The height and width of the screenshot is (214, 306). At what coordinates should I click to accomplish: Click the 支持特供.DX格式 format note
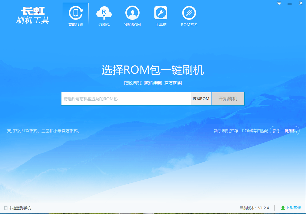(x=43, y=131)
